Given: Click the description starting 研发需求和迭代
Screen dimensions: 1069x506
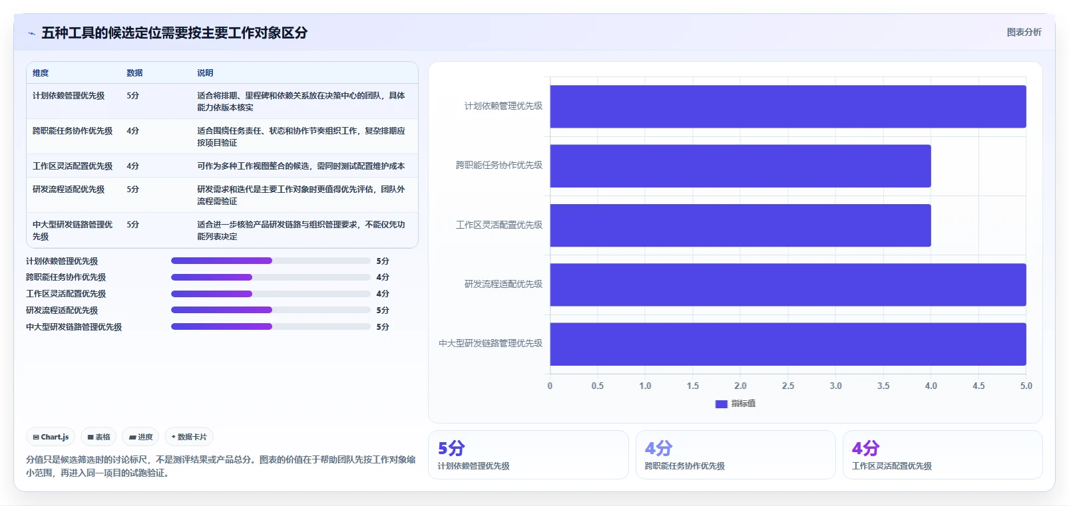Looking at the screenshot, I should click(301, 195).
